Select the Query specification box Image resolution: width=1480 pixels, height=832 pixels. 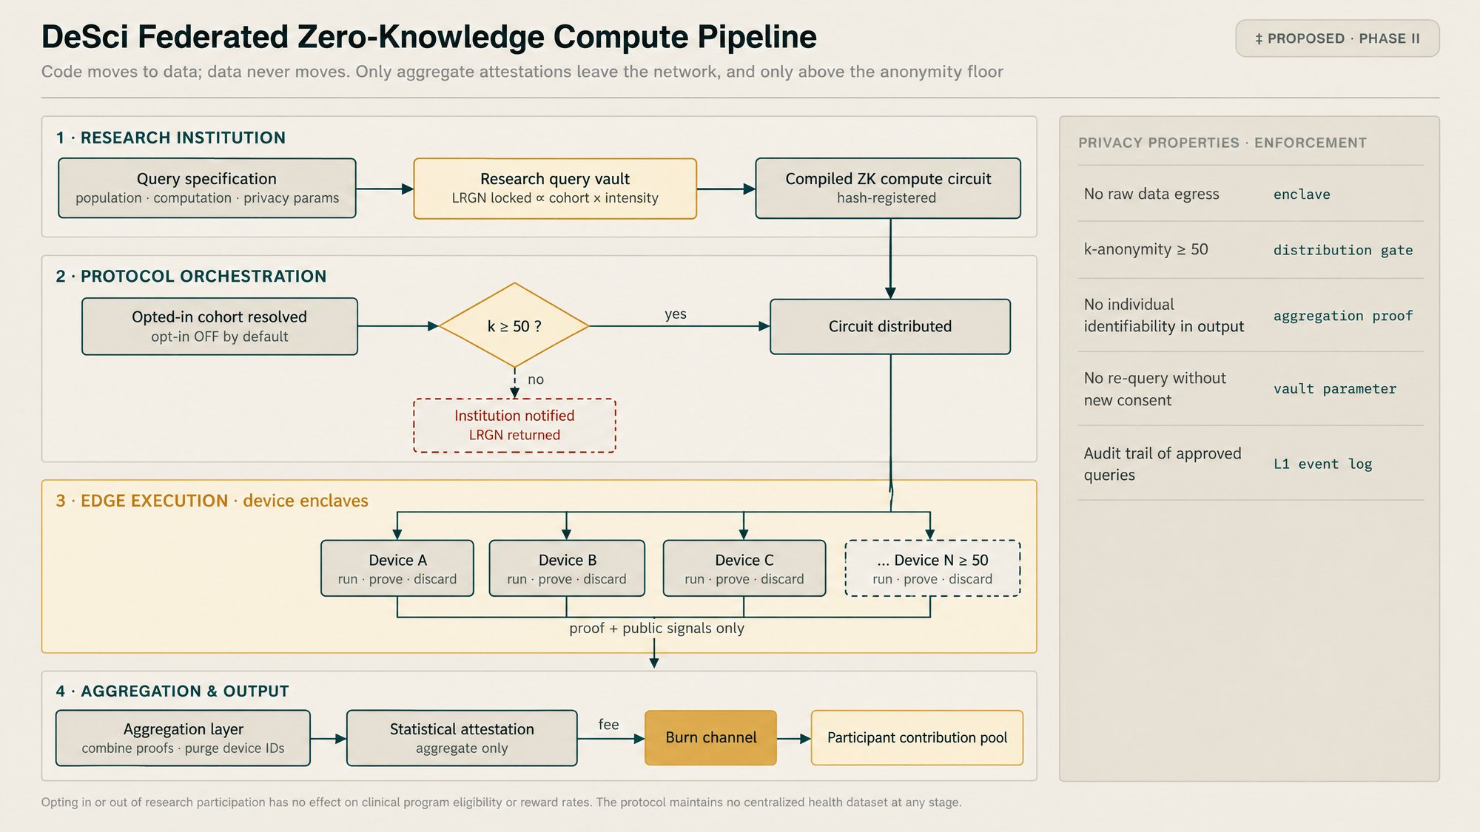pos(207,189)
